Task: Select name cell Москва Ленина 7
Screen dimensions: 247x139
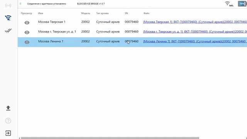Action: [51, 41]
